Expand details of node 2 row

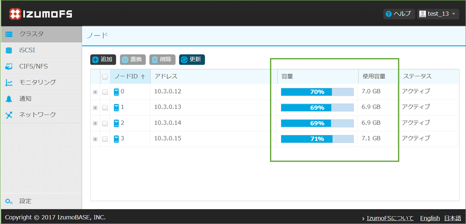click(x=95, y=123)
